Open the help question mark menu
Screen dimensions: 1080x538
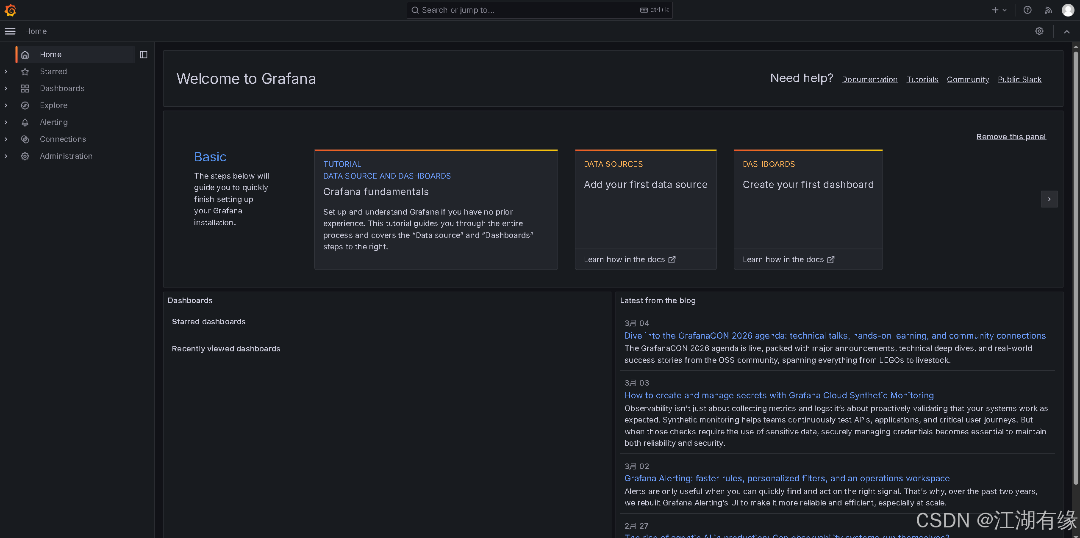[1027, 10]
